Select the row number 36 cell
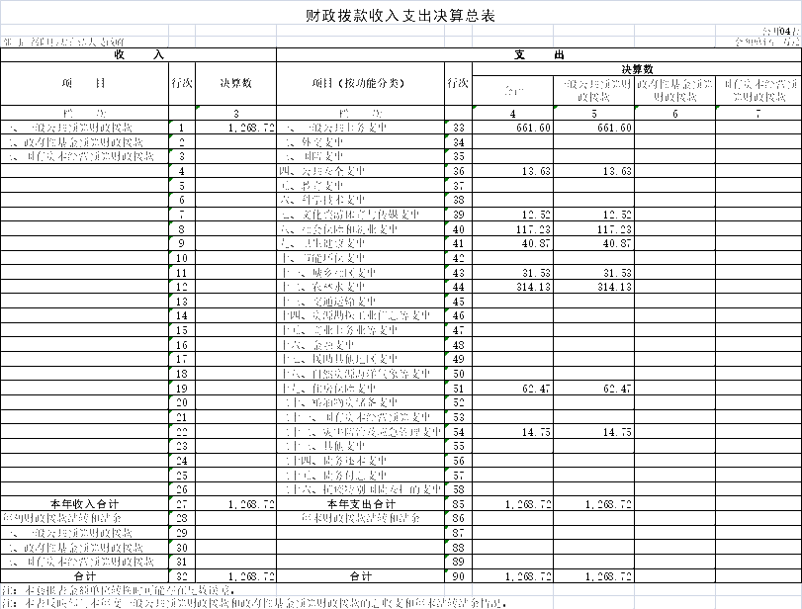The width and height of the screenshot is (802, 609). pos(458,172)
